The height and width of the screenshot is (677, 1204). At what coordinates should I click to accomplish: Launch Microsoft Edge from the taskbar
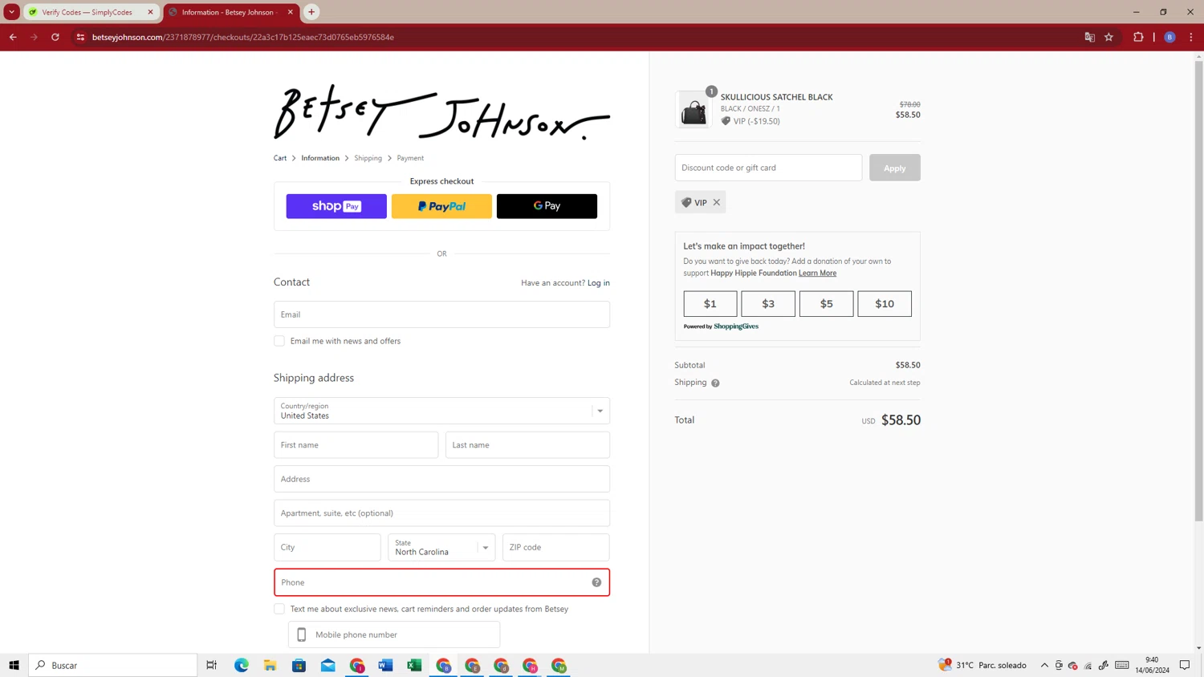[x=242, y=665]
